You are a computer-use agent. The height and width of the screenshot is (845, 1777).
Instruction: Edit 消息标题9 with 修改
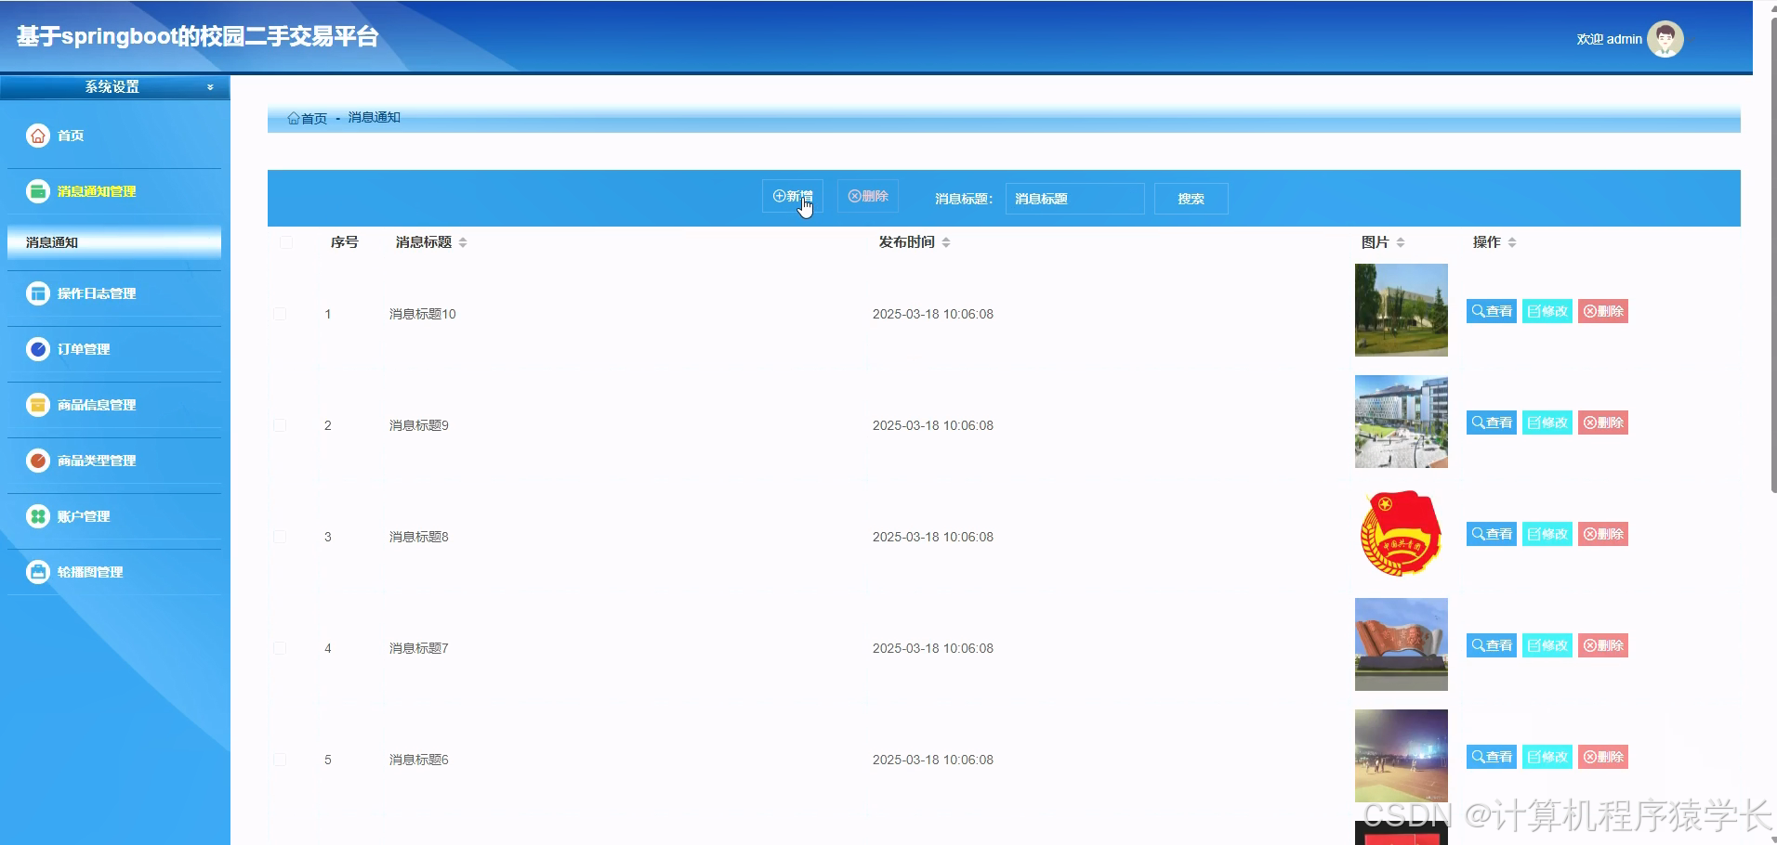point(1547,422)
